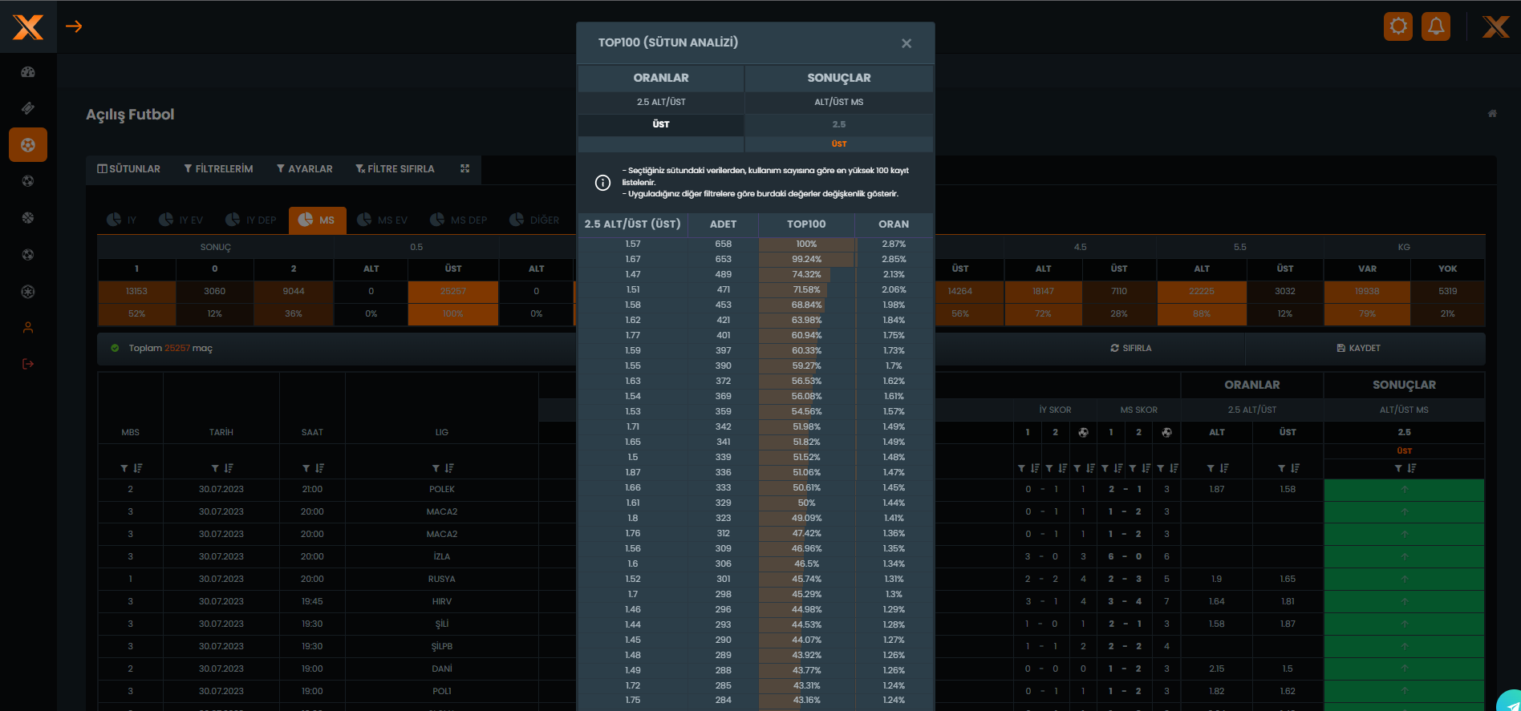1521x711 pixels.
Task: Open the settings gear icon at top right
Action: tap(1398, 26)
